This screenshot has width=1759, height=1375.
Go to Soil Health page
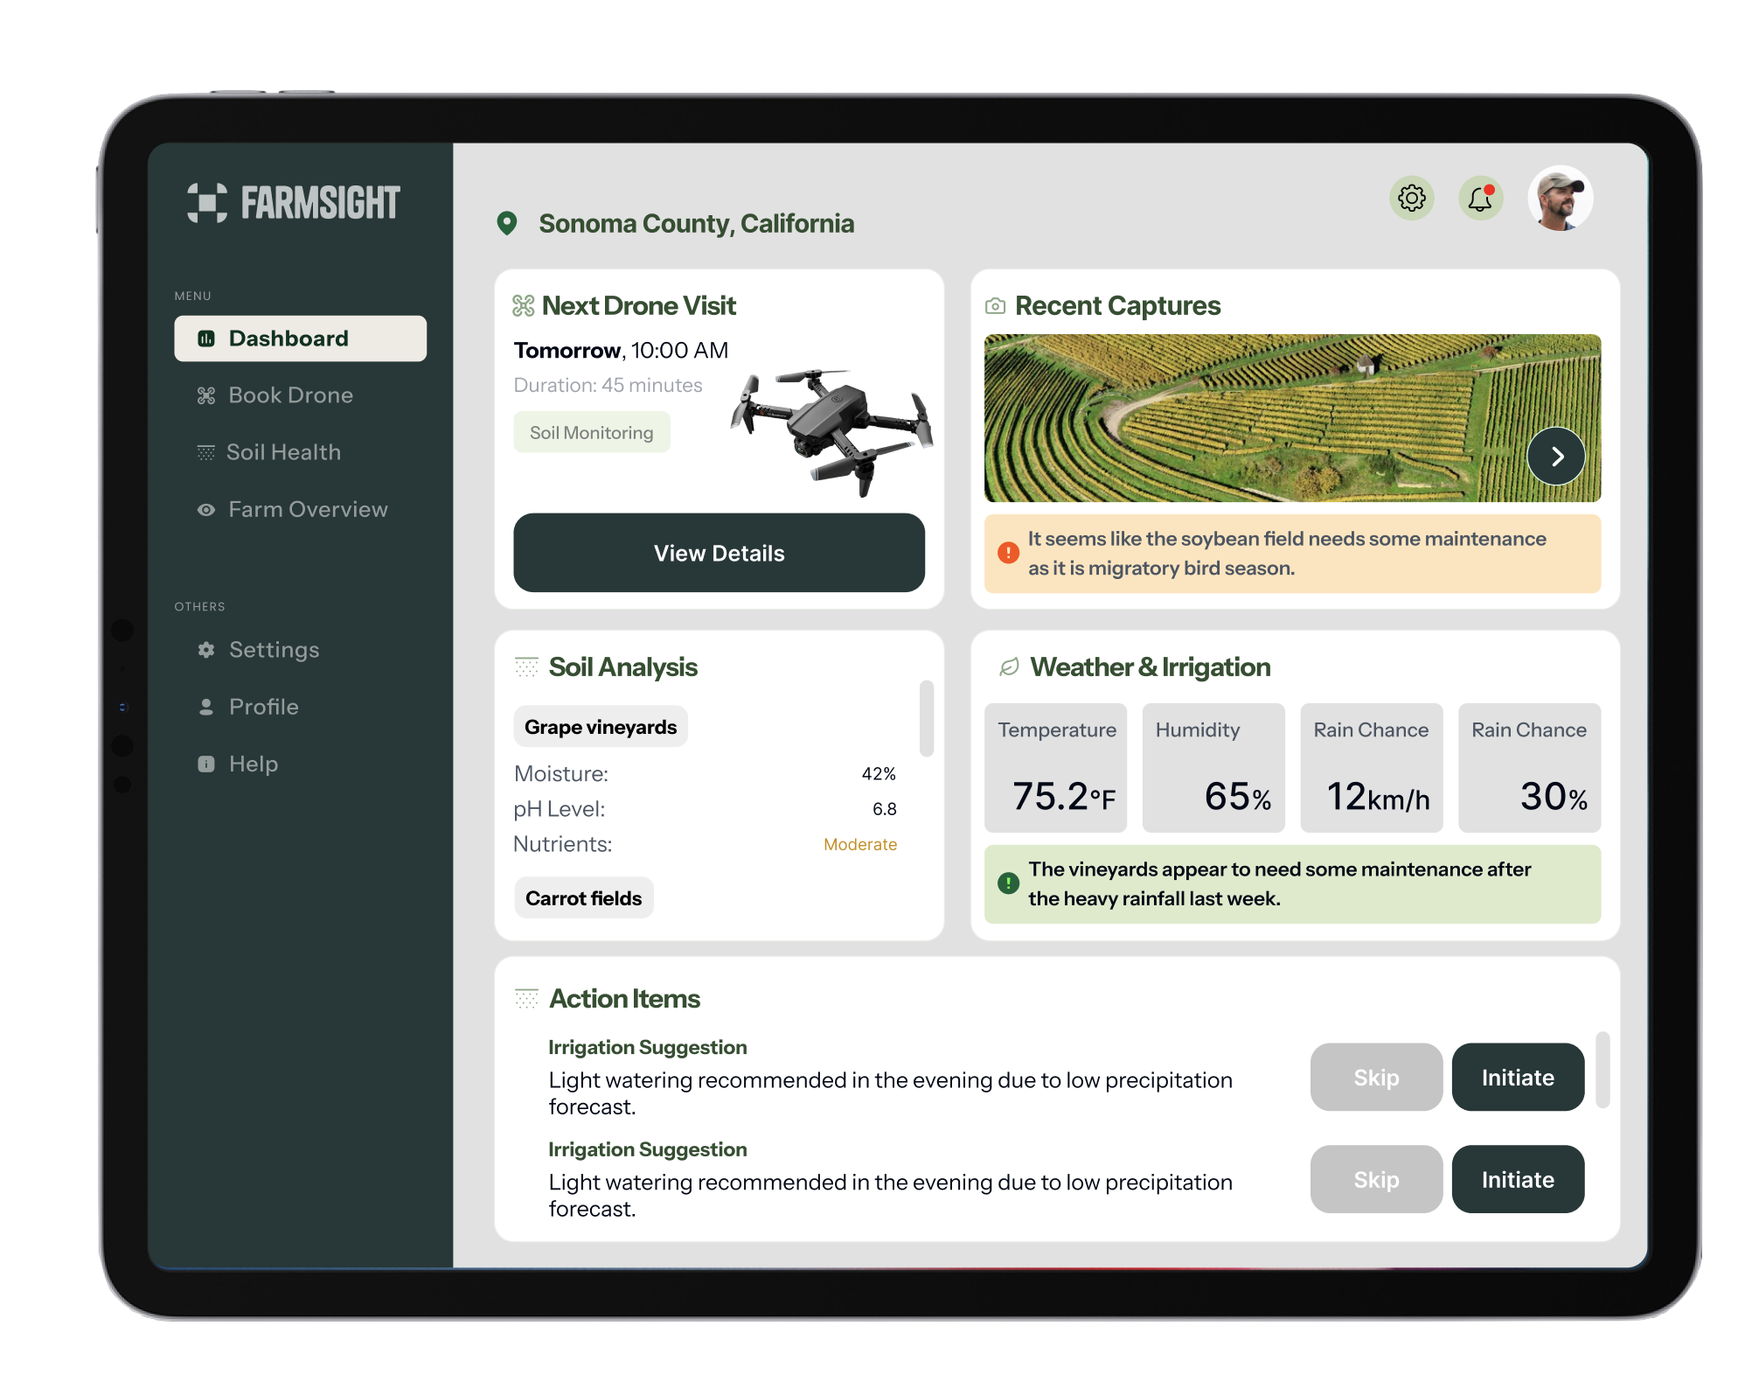coord(282,452)
